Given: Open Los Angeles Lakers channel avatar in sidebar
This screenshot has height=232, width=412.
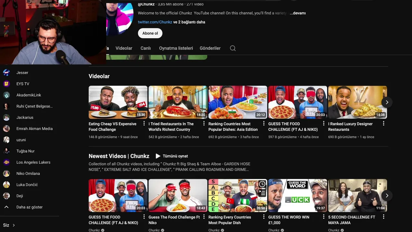Looking at the screenshot, I should 6,162.
